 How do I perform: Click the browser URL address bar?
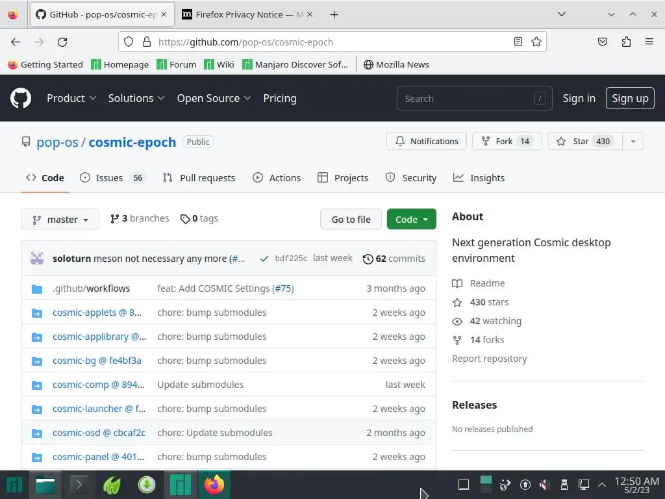pyautogui.click(x=332, y=42)
